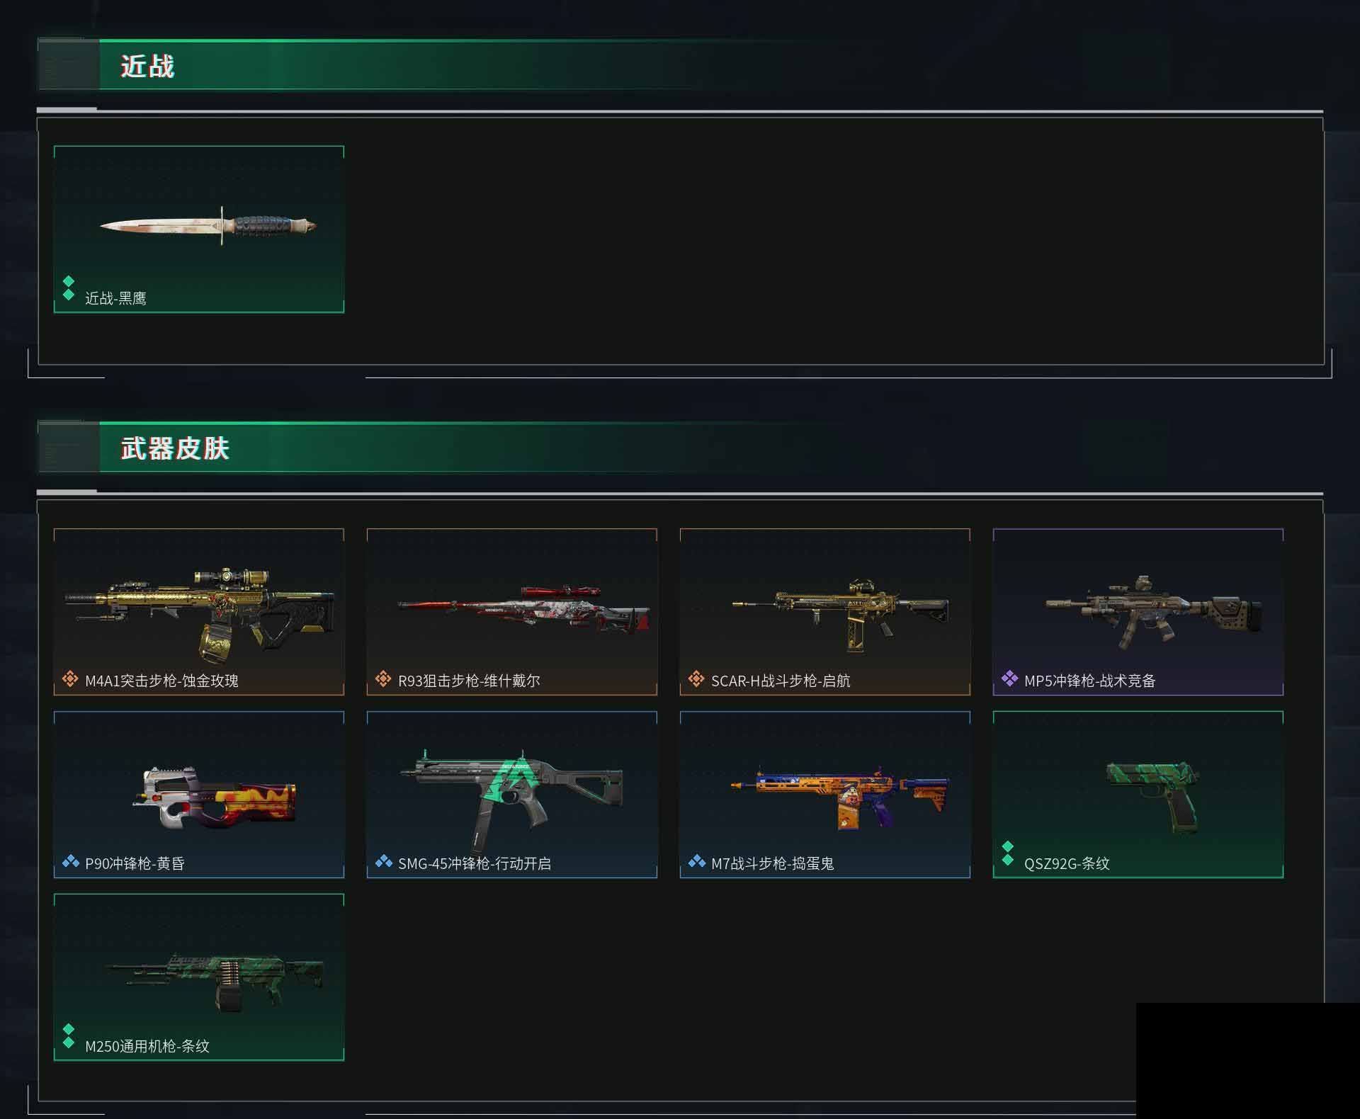
Task: Click blue rarity icon beside P90冲锋枪
Action: coord(70,861)
